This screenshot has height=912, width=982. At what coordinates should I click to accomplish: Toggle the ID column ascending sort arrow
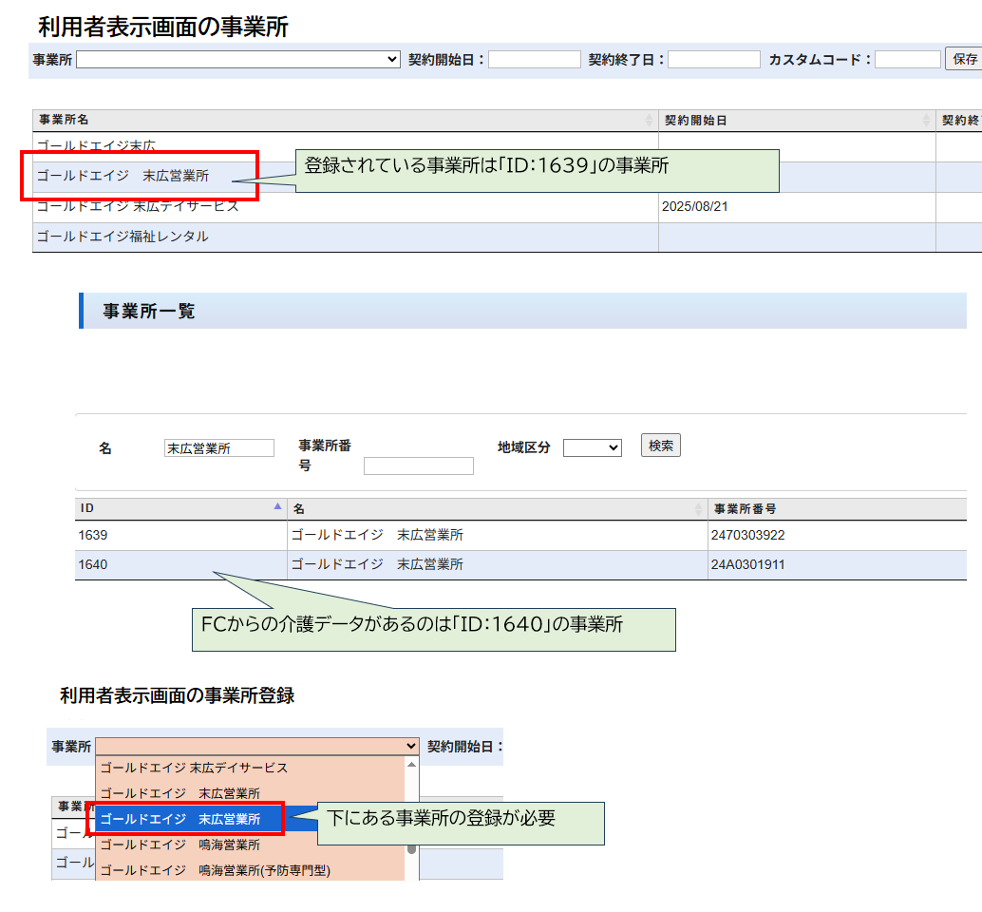[277, 507]
